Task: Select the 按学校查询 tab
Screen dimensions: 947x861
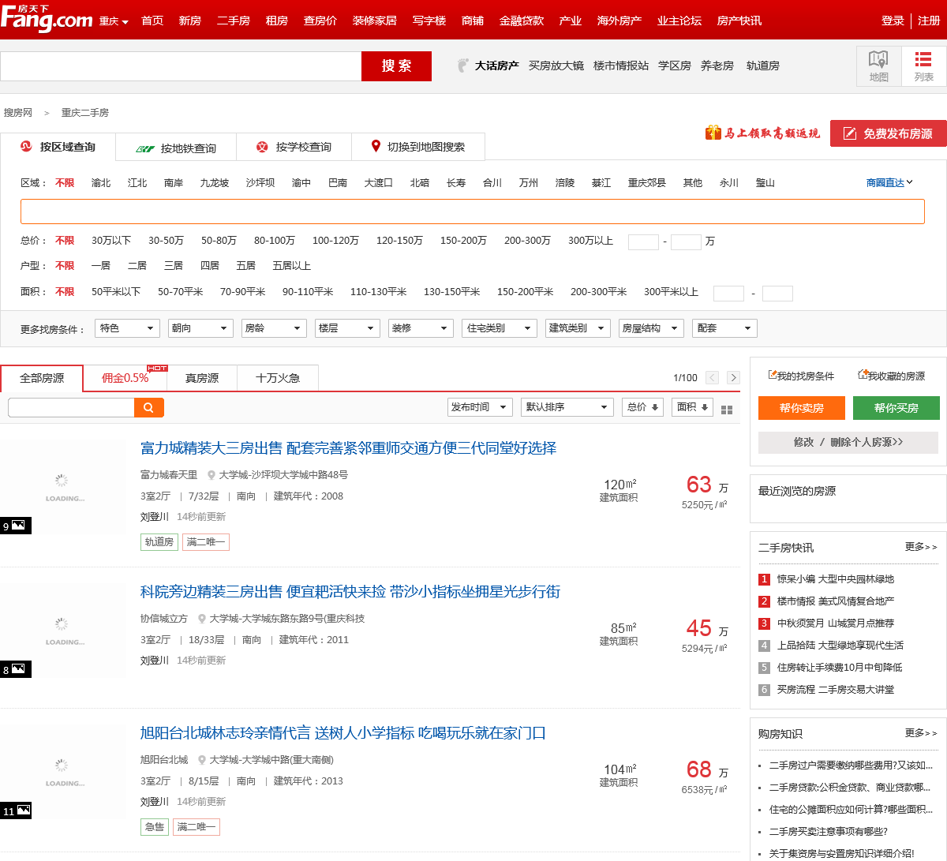Action: click(x=294, y=147)
